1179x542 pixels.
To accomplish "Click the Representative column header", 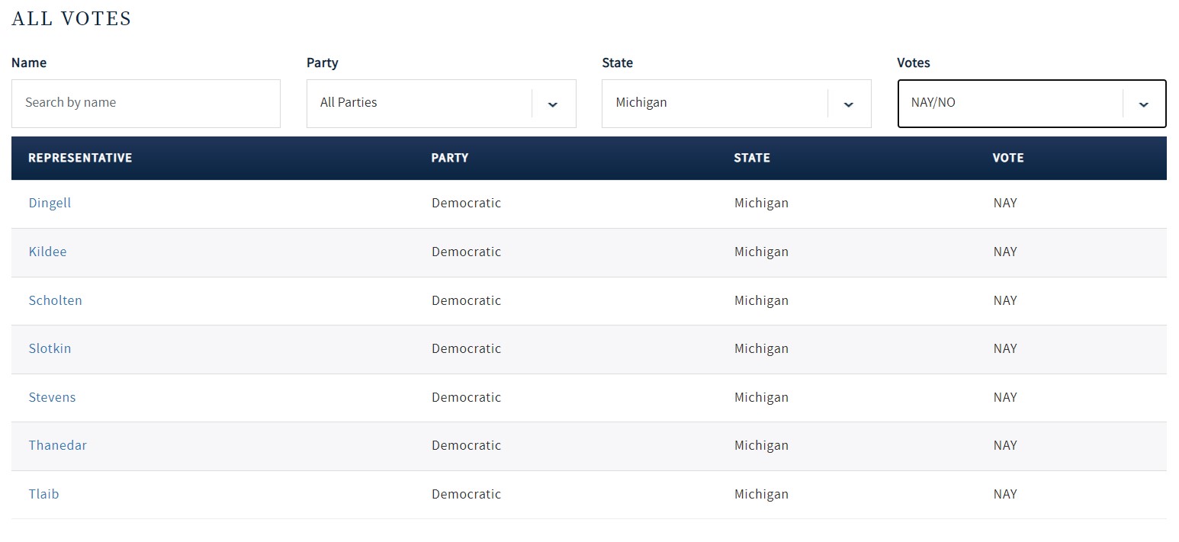I will click(x=80, y=158).
